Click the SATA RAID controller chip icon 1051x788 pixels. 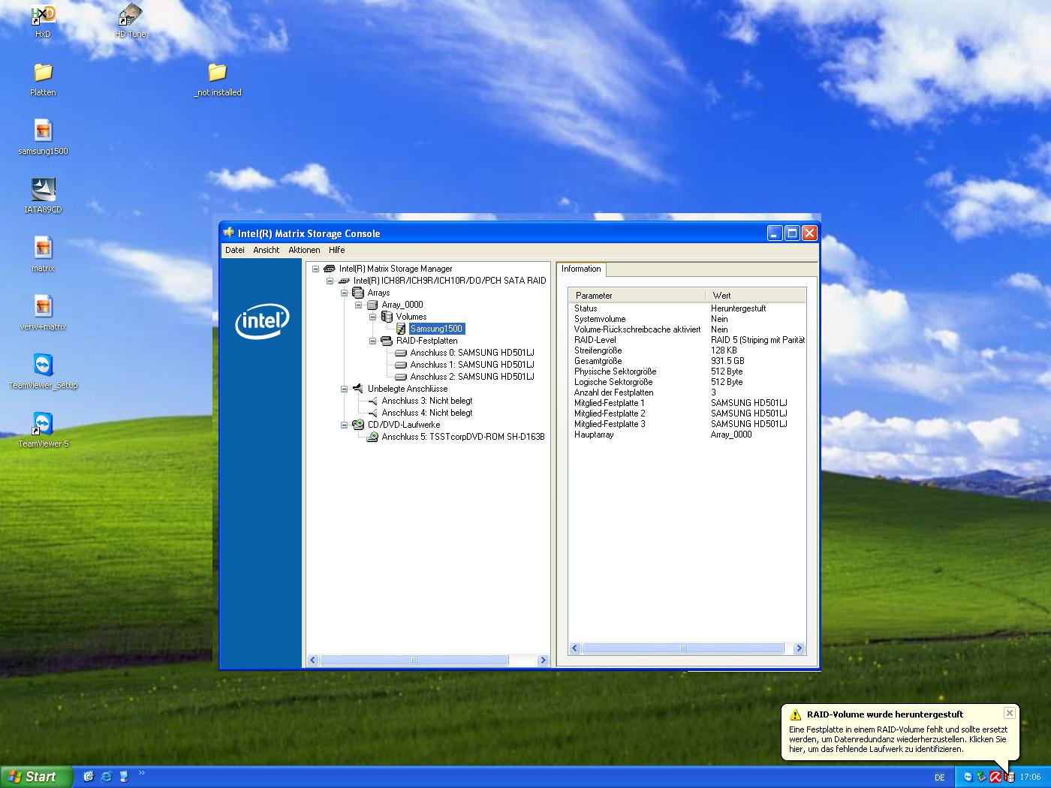pos(344,281)
